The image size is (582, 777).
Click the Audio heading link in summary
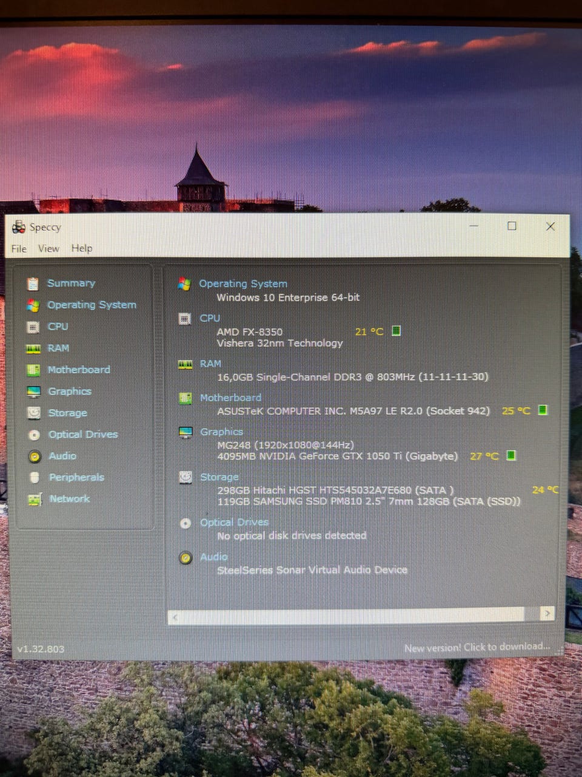click(214, 557)
